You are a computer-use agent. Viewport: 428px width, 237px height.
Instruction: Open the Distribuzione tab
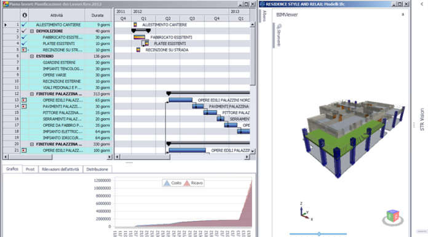tap(97, 169)
